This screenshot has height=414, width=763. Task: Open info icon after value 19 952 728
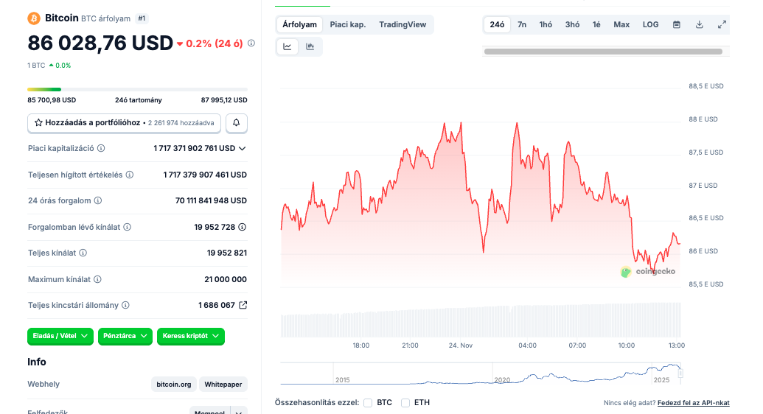click(x=243, y=227)
